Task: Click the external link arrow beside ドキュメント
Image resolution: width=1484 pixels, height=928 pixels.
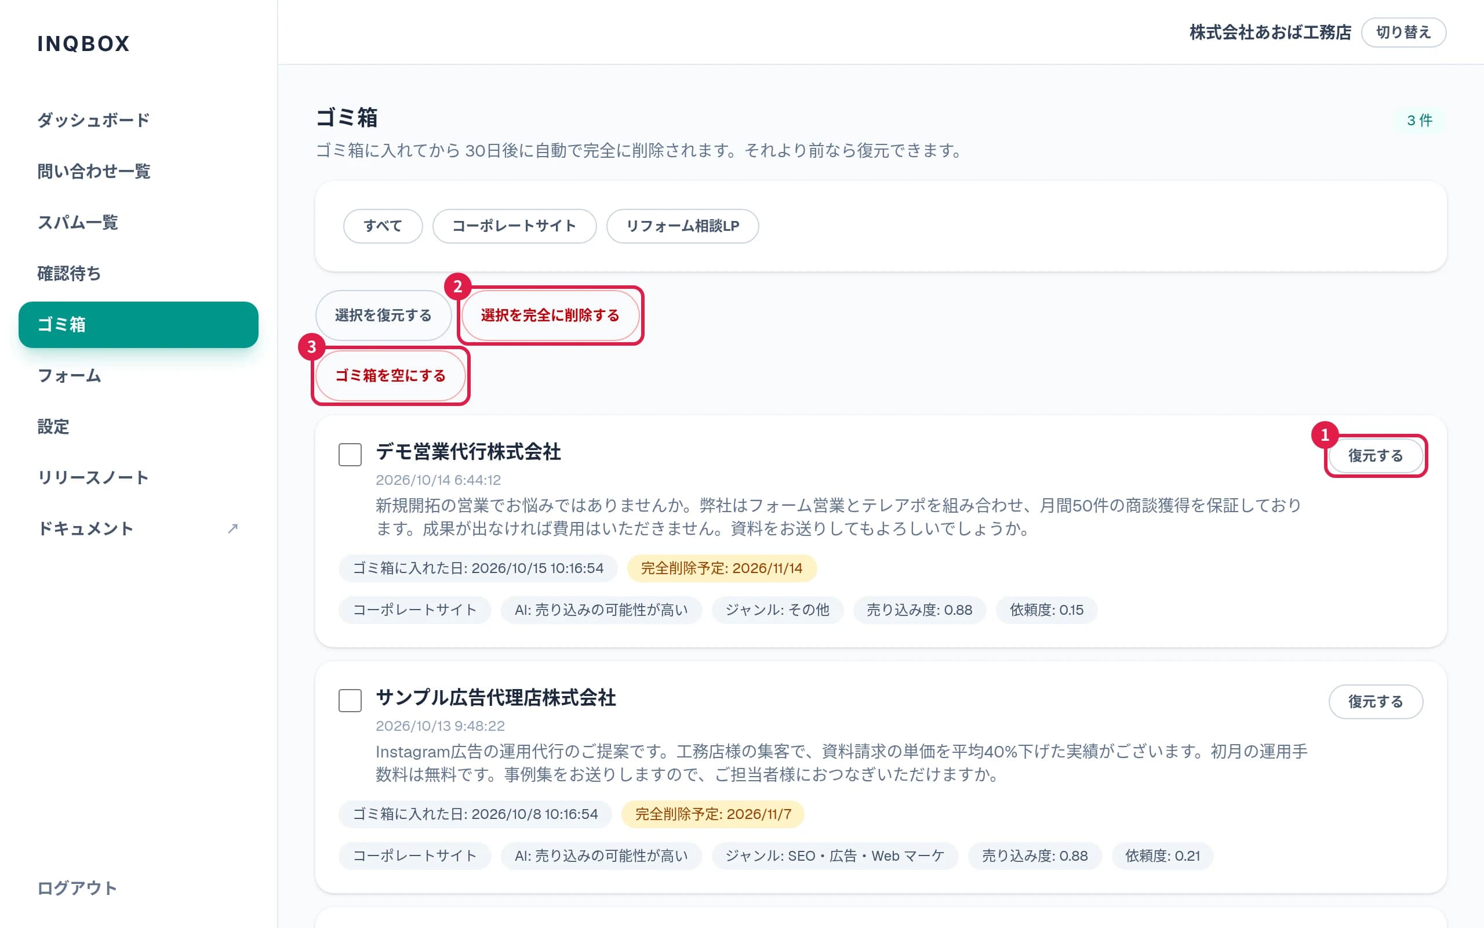Action: (232, 528)
